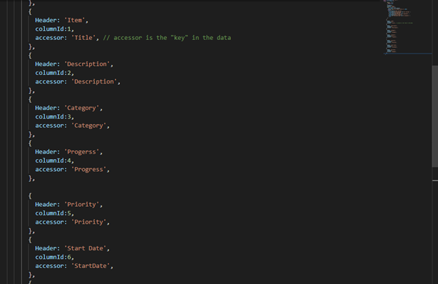This screenshot has height=284, width=438.
Task: Click the 'Title' accessor string
Action: tap(84, 38)
